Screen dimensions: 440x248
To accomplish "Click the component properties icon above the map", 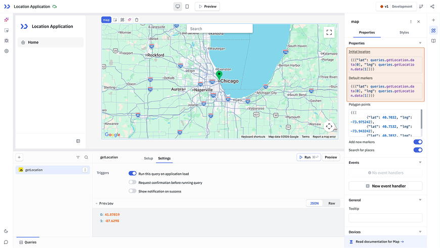I will [x=122, y=20].
